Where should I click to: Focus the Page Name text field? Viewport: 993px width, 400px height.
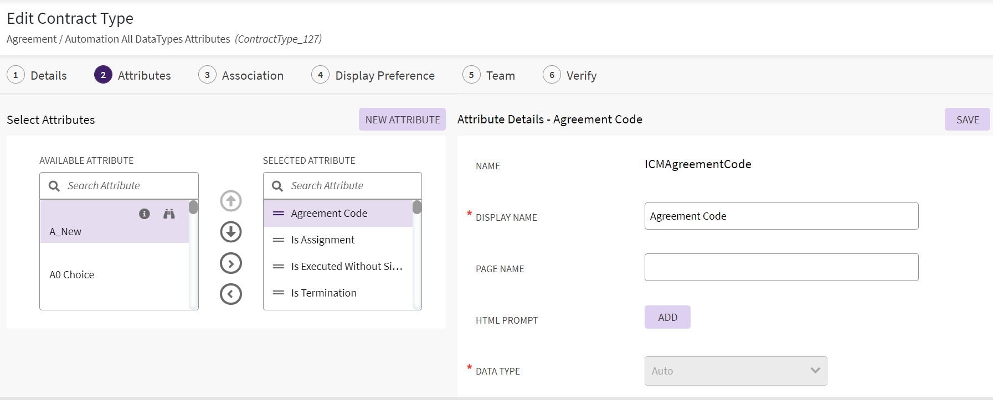[781, 267]
